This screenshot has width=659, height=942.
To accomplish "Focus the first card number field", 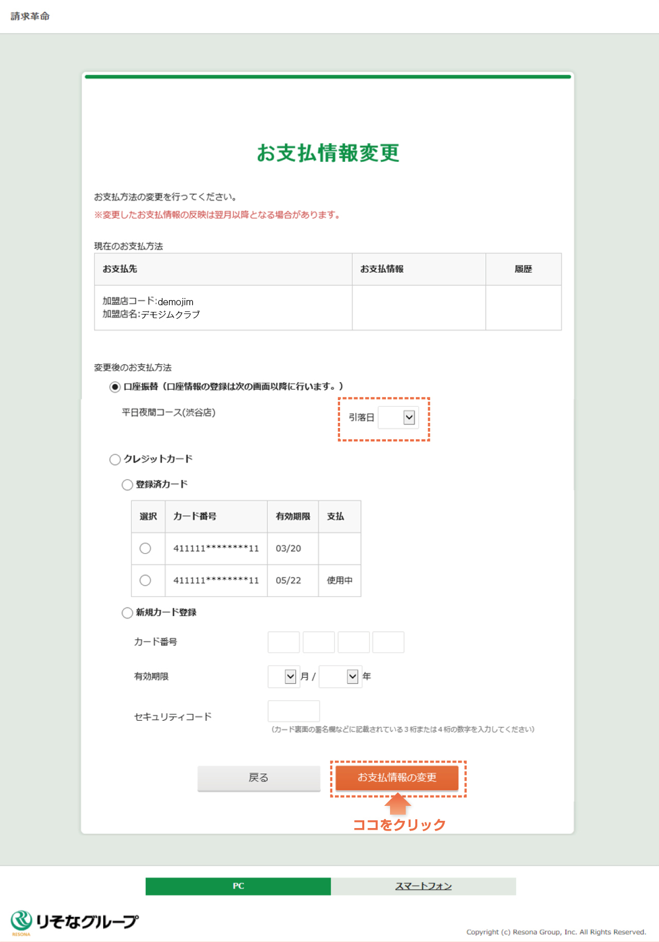I will coord(284,642).
